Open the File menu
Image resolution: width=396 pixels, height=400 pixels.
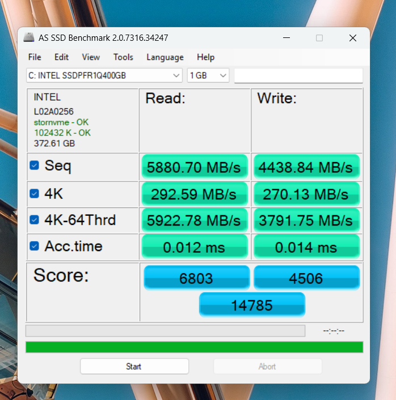(x=35, y=57)
